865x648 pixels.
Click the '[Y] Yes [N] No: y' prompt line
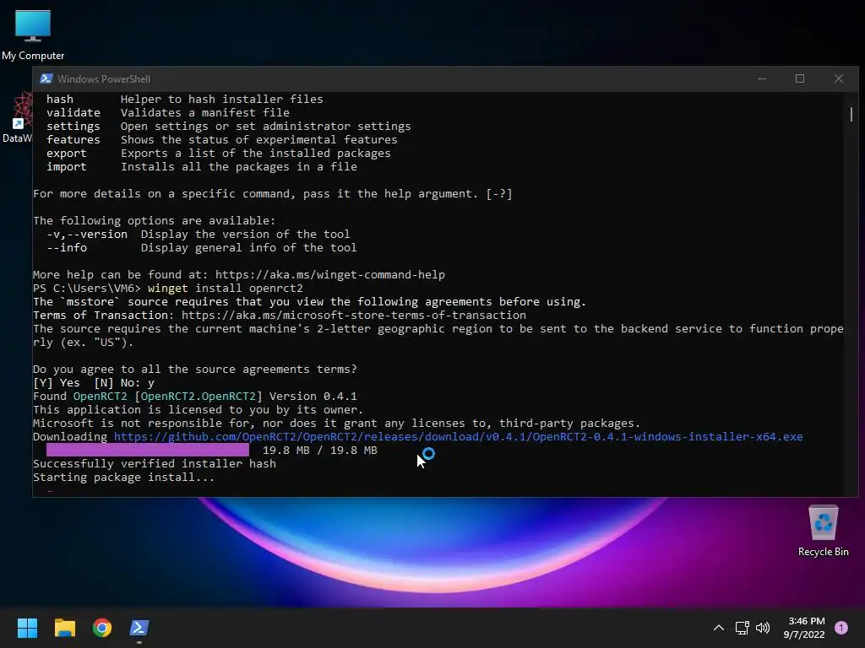94,382
